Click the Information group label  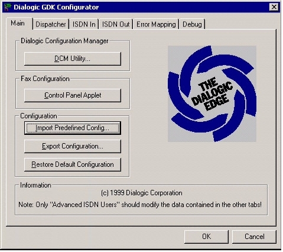click(x=35, y=185)
